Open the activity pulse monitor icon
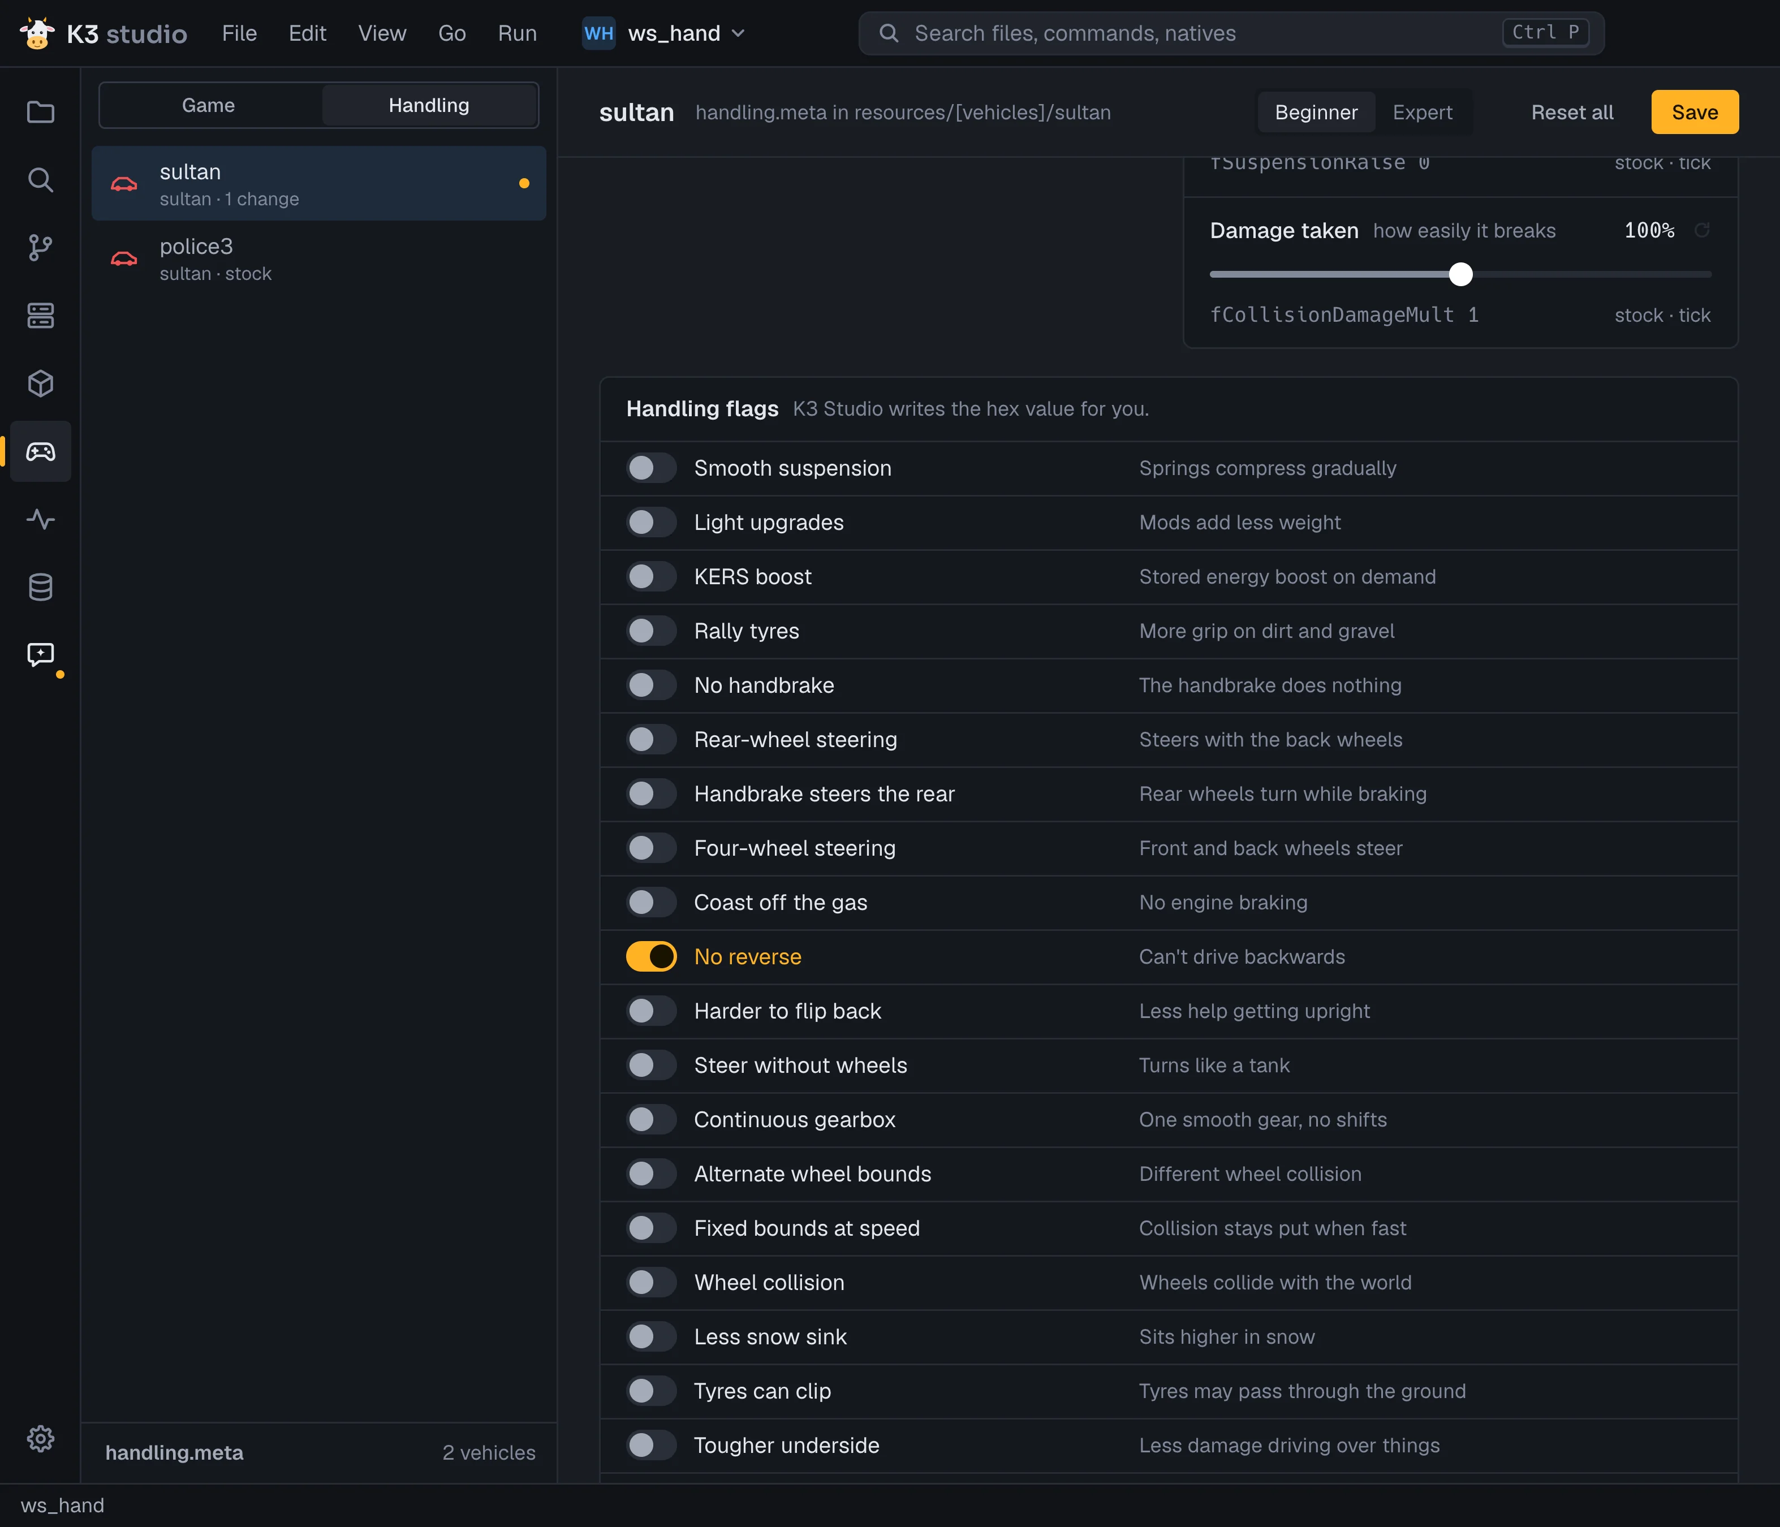Viewport: 1780px width, 1527px height. (40, 519)
